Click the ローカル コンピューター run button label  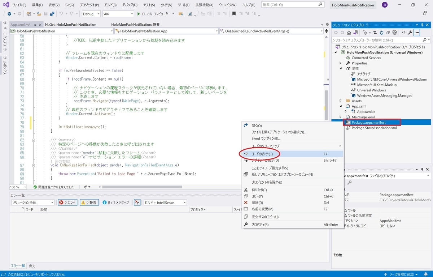(157, 14)
